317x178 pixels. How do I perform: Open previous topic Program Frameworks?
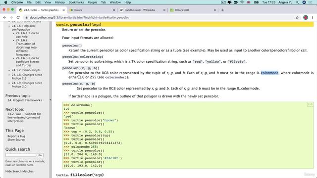click(x=25, y=100)
